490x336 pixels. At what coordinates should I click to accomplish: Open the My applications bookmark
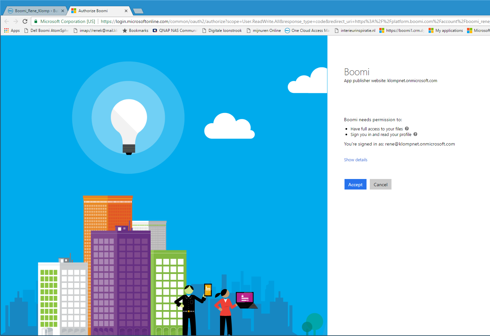pos(446,30)
